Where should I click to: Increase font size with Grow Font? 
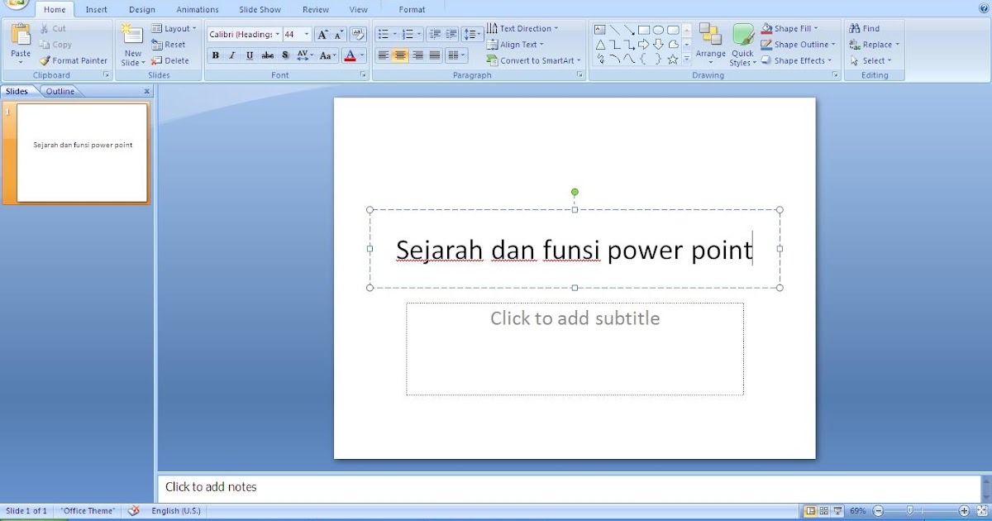tap(322, 34)
